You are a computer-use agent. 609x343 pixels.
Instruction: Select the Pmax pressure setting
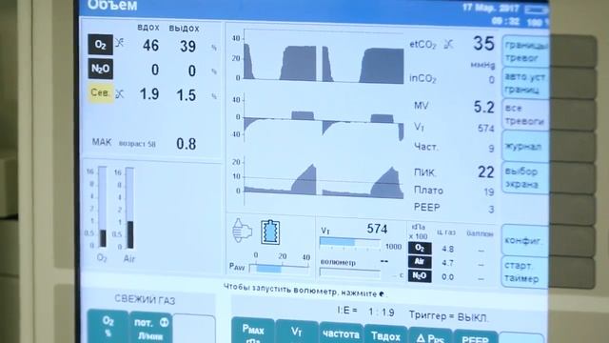point(253,331)
